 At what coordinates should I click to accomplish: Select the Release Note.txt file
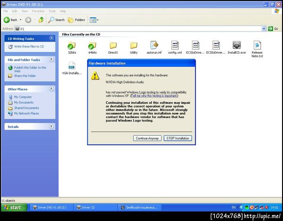(x=257, y=49)
